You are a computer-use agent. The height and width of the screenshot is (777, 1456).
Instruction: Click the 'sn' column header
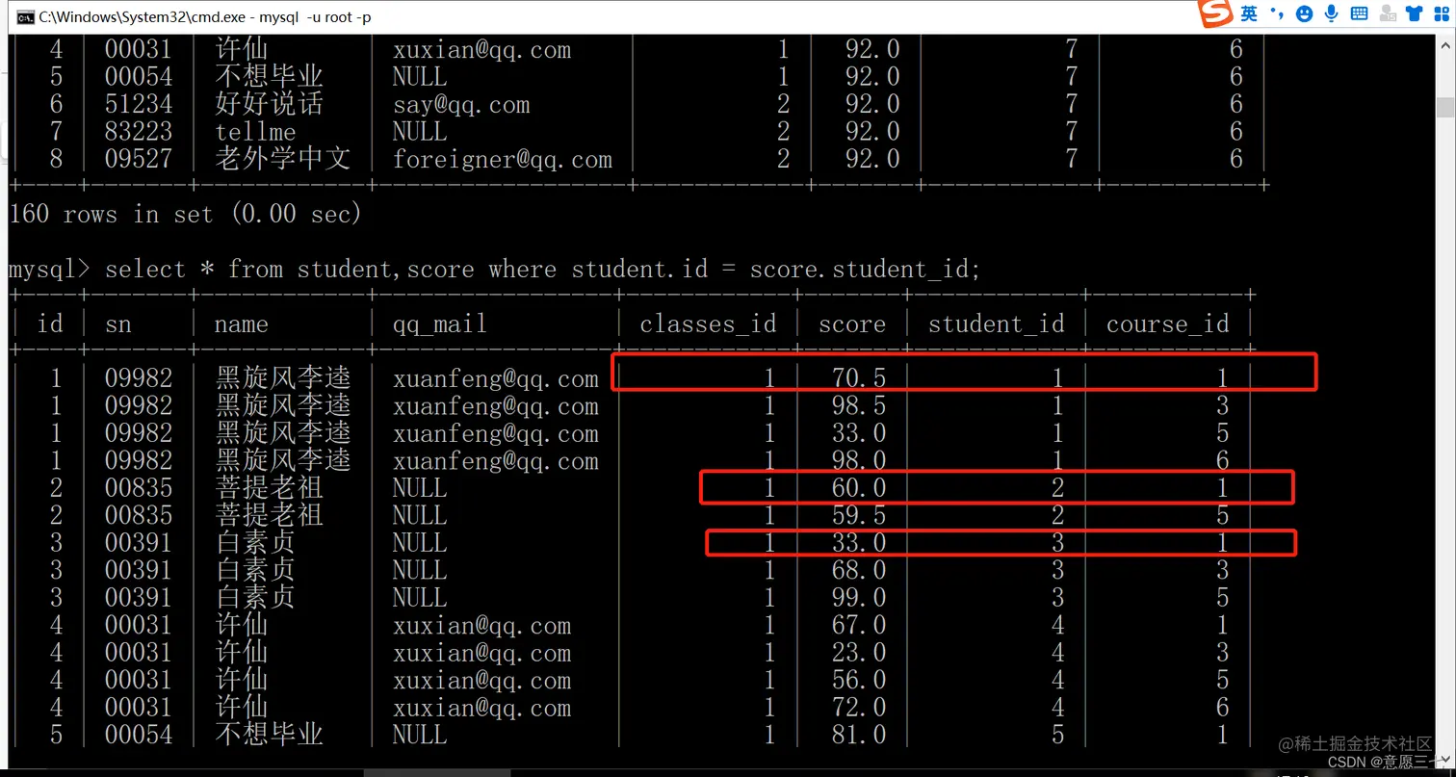click(118, 324)
